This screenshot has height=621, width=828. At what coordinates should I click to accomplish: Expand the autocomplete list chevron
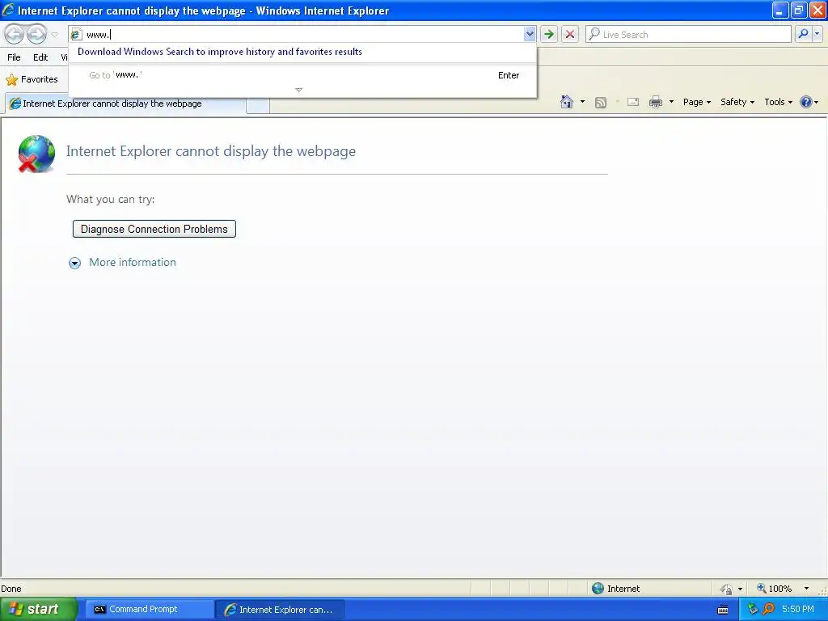pyautogui.click(x=298, y=90)
